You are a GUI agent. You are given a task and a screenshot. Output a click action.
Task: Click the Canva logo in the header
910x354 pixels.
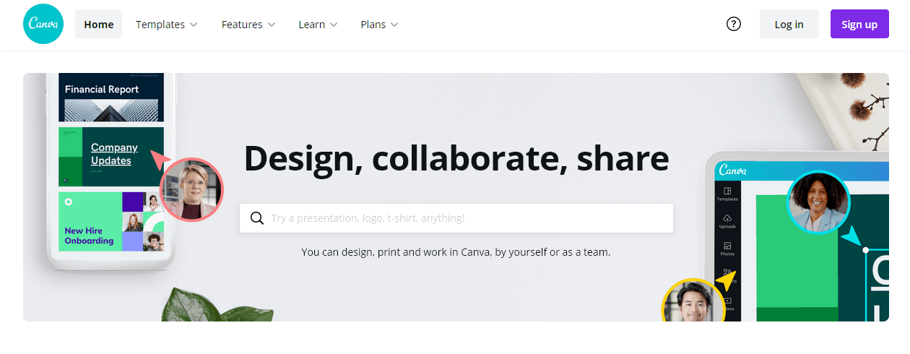(x=43, y=24)
